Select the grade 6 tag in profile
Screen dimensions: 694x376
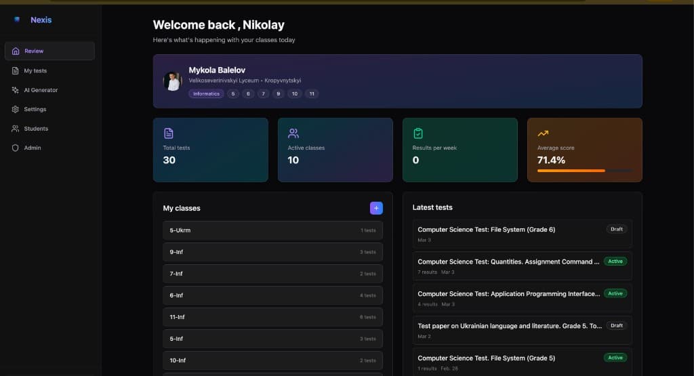click(x=248, y=93)
